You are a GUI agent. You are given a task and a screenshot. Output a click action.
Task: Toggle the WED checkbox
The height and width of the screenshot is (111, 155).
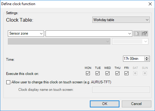click(x=107, y=73)
